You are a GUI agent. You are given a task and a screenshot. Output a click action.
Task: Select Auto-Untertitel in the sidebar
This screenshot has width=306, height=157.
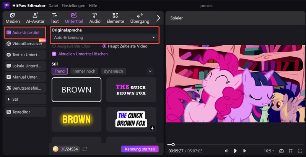click(x=25, y=33)
